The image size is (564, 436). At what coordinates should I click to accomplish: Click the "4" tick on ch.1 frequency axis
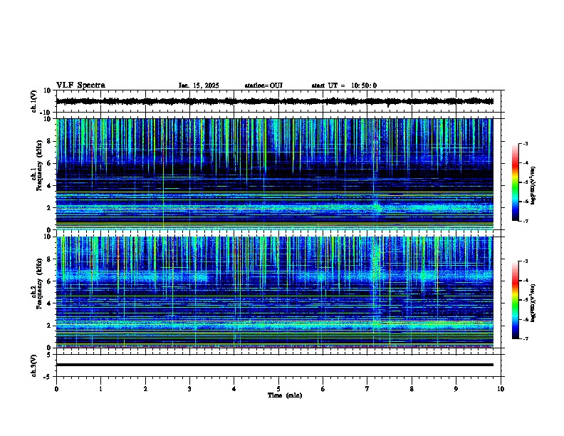(x=49, y=186)
